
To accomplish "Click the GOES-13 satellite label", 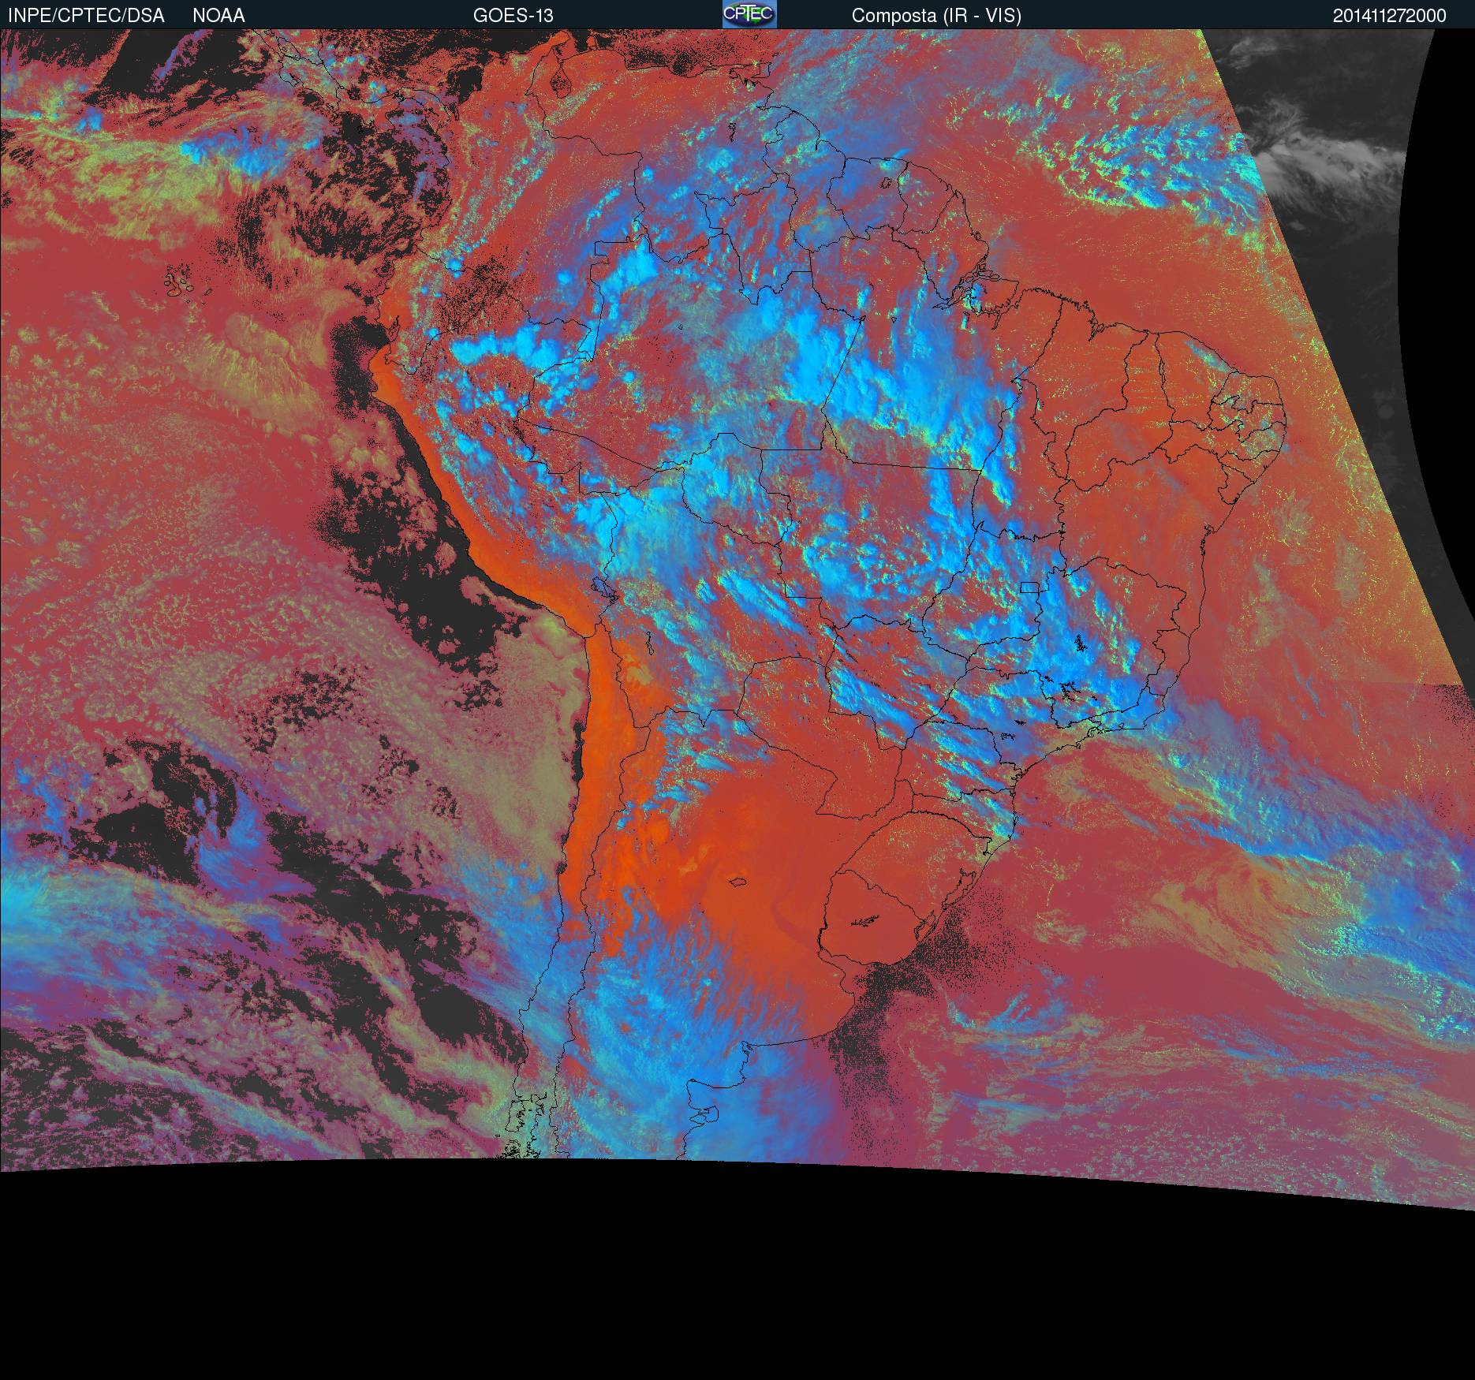I will [x=513, y=16].
